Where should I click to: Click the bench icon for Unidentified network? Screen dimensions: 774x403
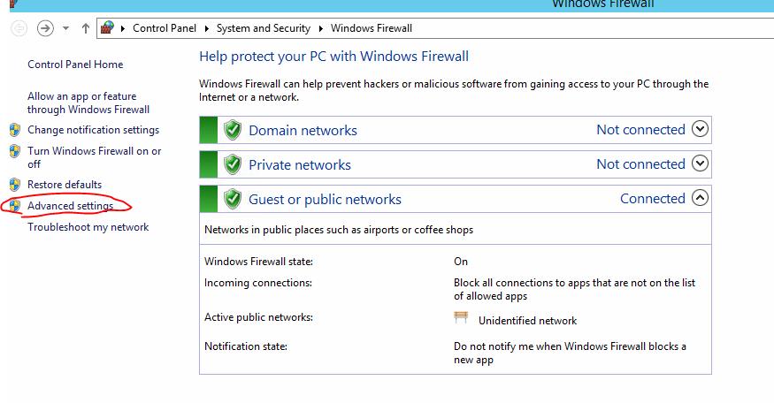461,317
